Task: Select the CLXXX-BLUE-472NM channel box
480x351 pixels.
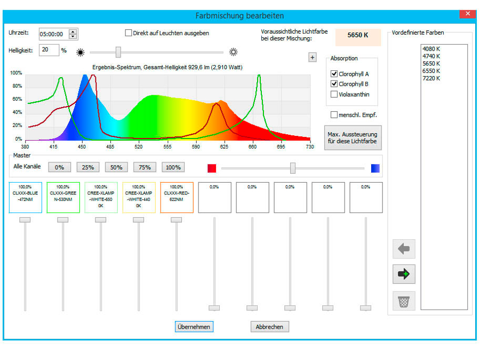Action: pos(26,198)
